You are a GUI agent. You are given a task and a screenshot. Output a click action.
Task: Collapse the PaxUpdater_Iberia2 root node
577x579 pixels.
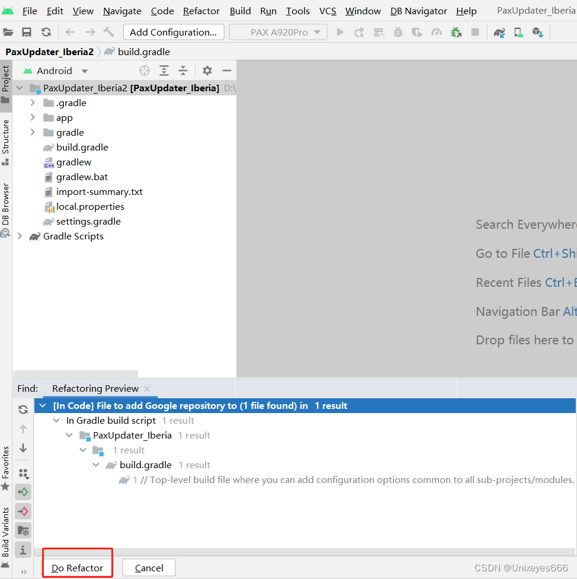point(20,88)
